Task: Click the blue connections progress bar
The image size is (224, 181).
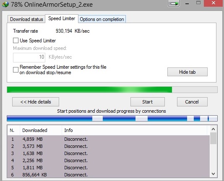Action: point(112,118)
